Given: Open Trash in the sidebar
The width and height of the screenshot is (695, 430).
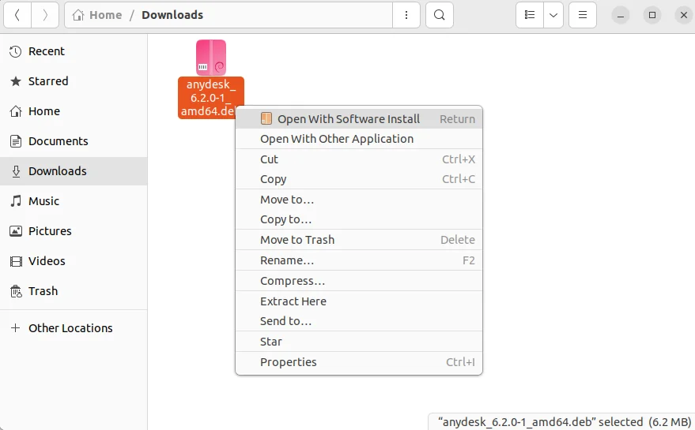Looking at the screenshot, I should click(74, 291).
